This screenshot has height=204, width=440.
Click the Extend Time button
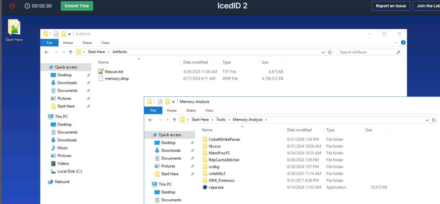77,6
